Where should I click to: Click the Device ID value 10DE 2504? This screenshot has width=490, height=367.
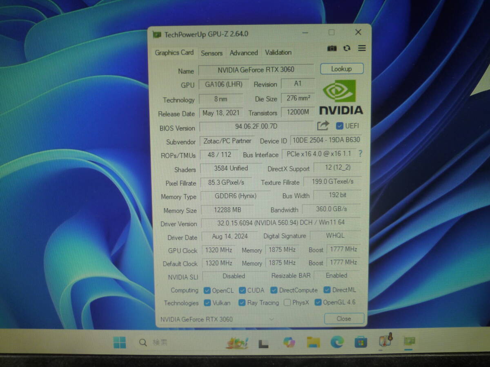coord(326,140)
